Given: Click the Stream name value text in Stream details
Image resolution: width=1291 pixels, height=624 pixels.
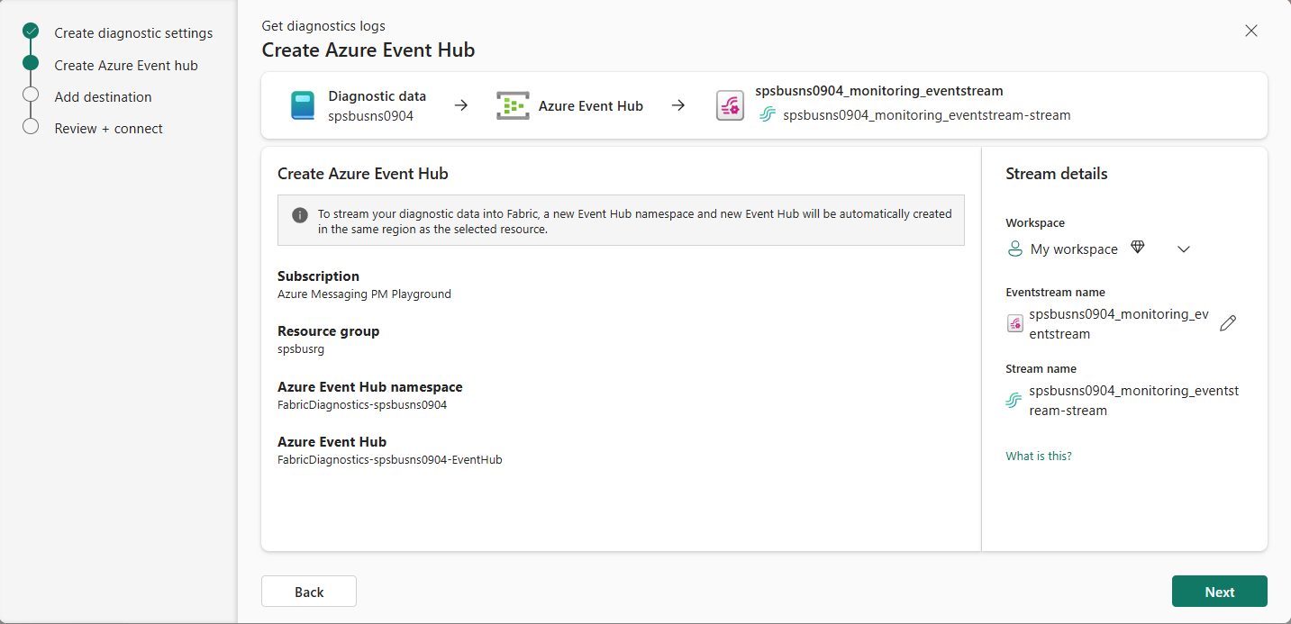Looking at the screenshot, I should [x=1133, y=401].
